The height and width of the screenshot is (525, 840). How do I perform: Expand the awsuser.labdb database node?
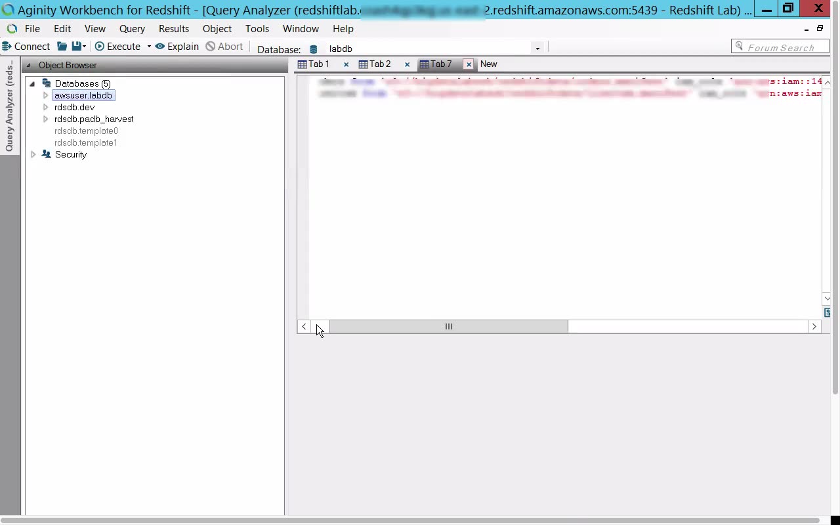[45, 95]
